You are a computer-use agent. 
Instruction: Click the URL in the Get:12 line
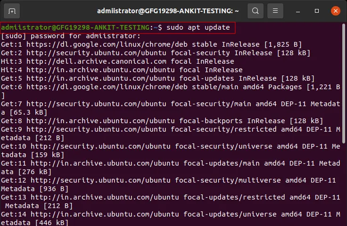pos(100,180)
